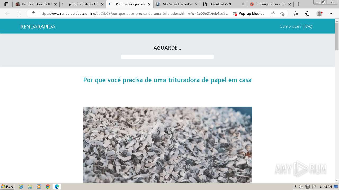Start the Read aloud feature

pyautogui.click(x=273, y=13)
